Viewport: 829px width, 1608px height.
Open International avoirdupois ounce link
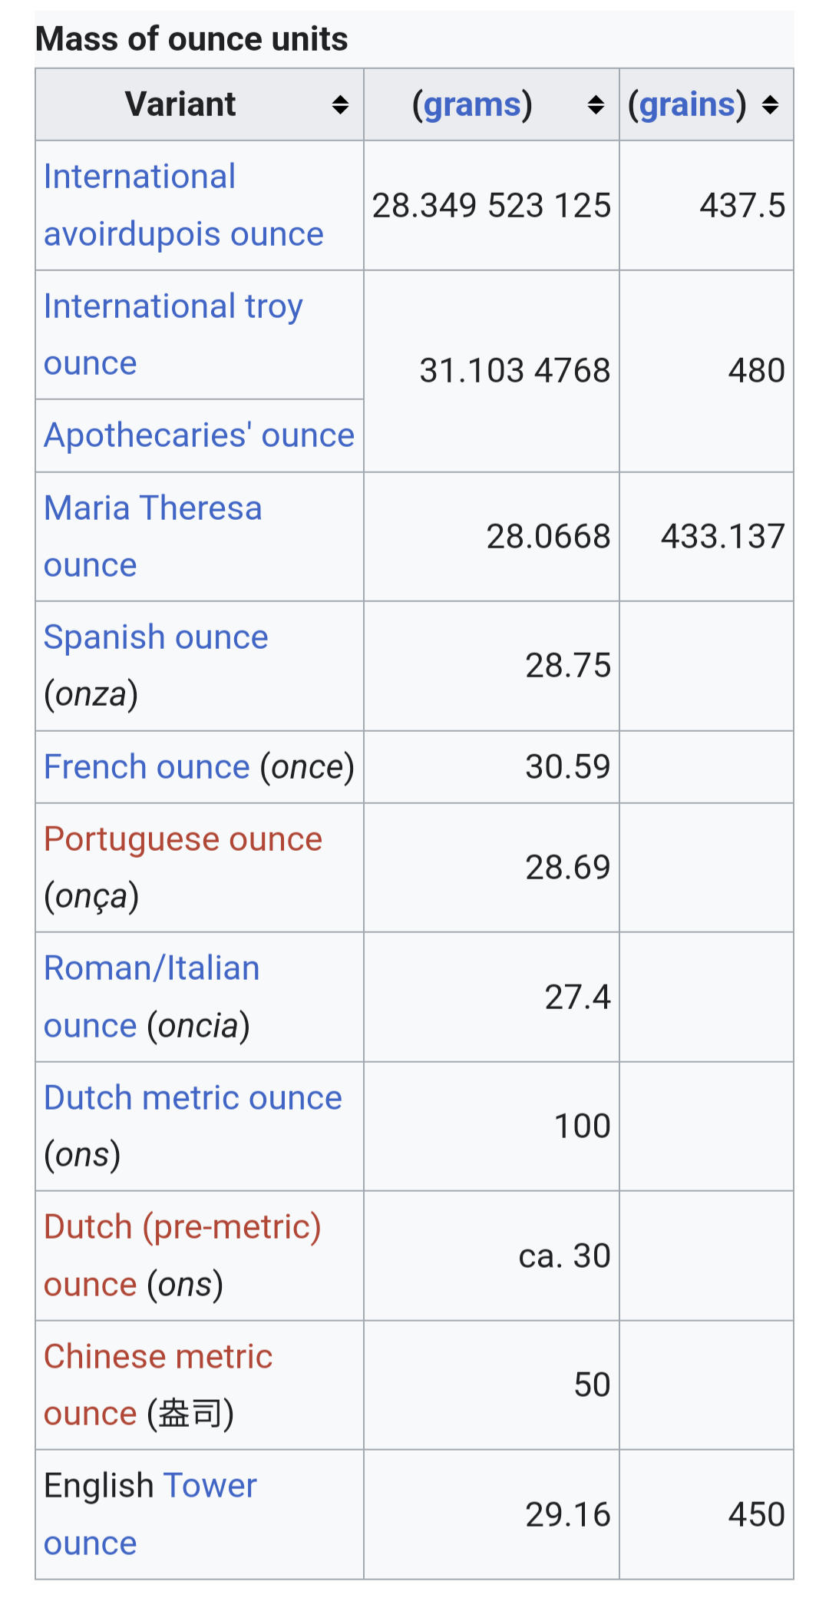(x=183, y=205)
